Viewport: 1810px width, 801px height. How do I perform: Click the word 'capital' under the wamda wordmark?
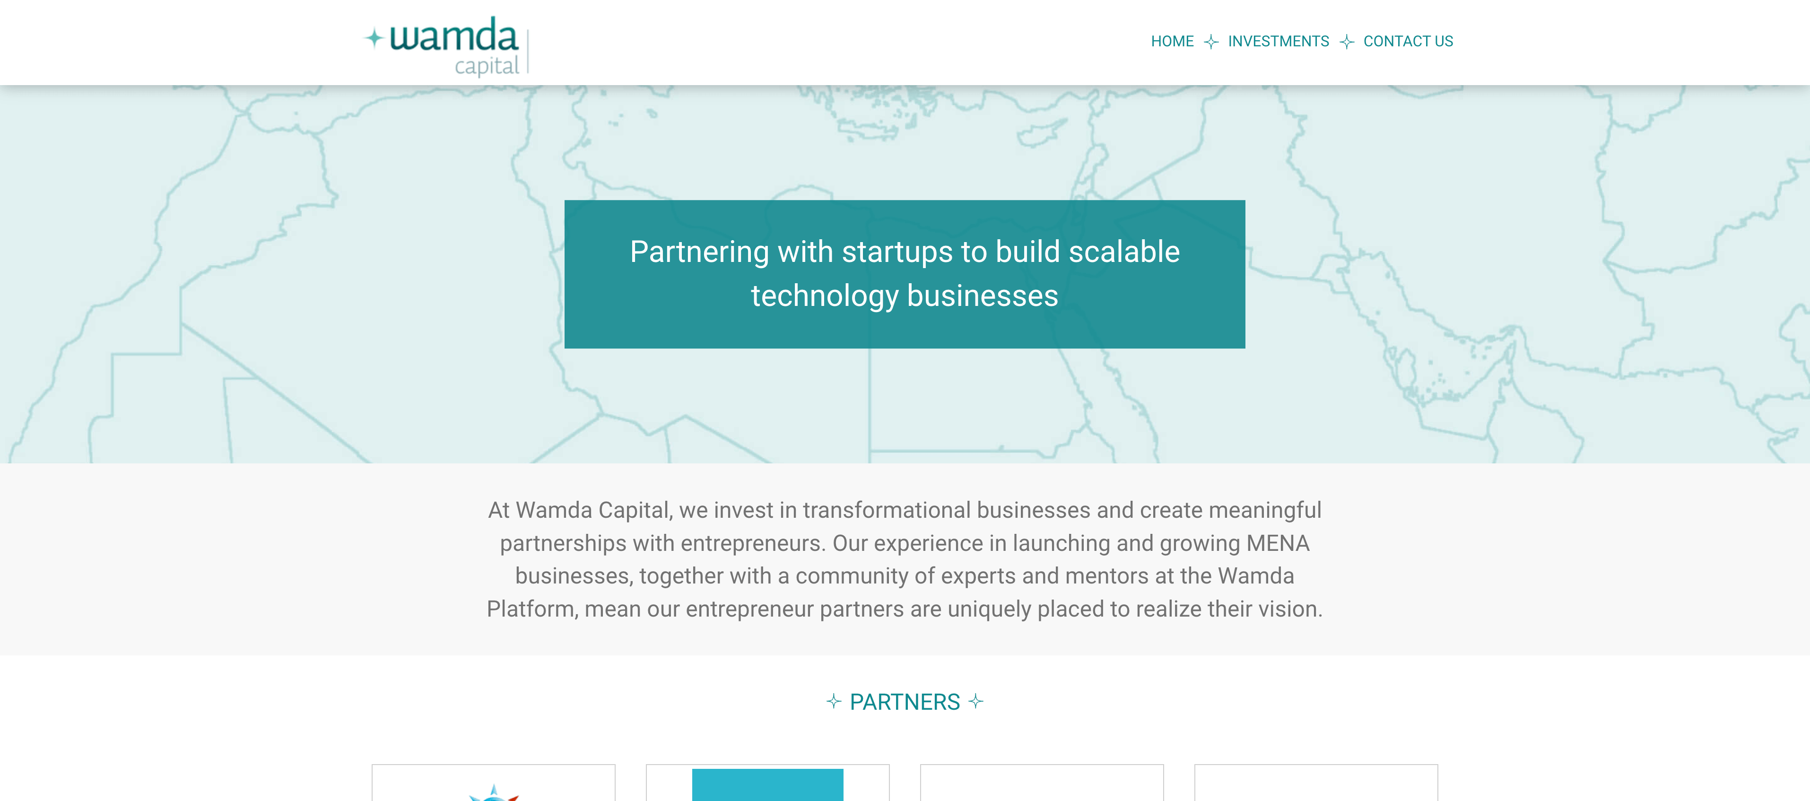click(486, 66)
